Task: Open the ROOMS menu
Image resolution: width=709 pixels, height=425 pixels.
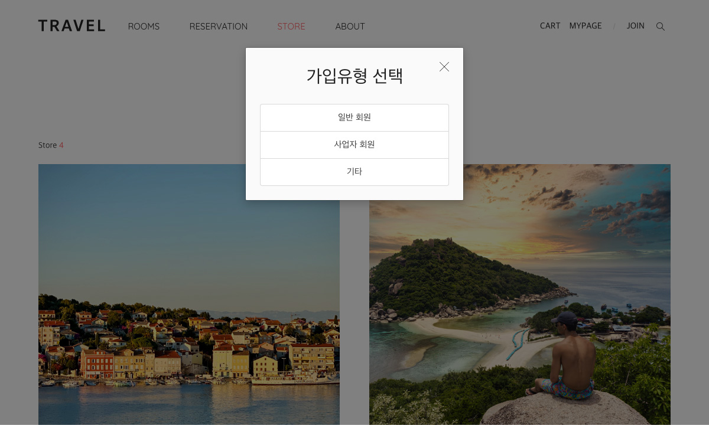Action: tap(144, 27)
